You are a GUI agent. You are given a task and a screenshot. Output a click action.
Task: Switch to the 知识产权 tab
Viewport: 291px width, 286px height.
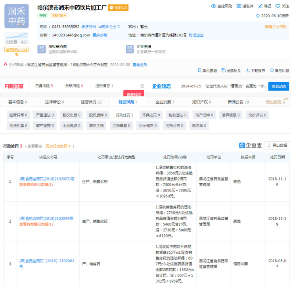coord(201,102)
